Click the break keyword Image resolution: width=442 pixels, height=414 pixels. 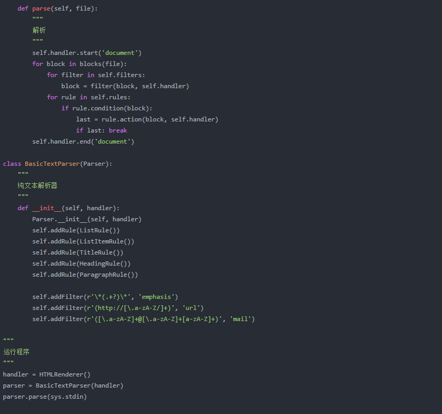118,130
